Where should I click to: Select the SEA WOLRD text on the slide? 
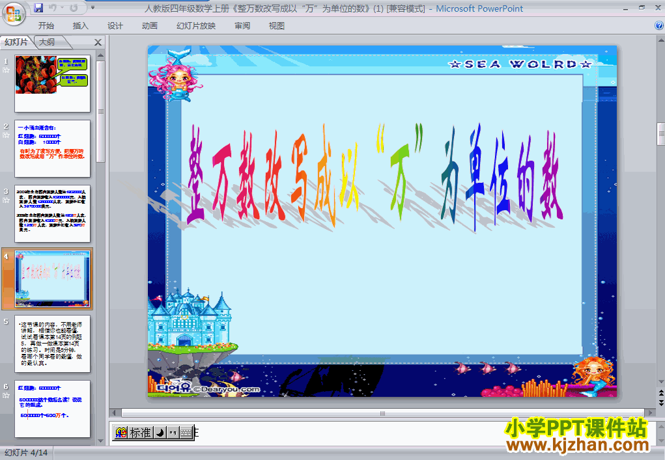tap(520, 64)
